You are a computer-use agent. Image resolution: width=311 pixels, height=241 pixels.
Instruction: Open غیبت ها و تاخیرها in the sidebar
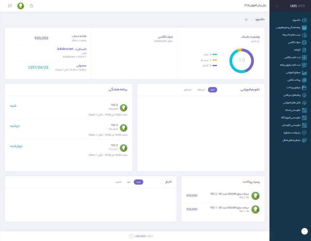(x=295, y=35)
